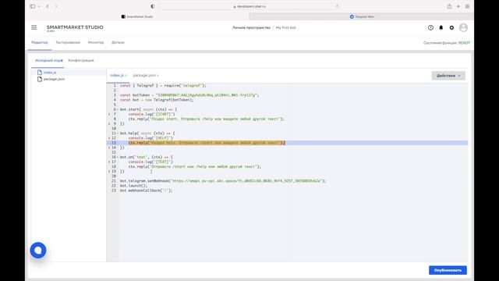Open the index.js editor tab
Image resolution: width=499 pixels, height=281 pixels.
116,76
